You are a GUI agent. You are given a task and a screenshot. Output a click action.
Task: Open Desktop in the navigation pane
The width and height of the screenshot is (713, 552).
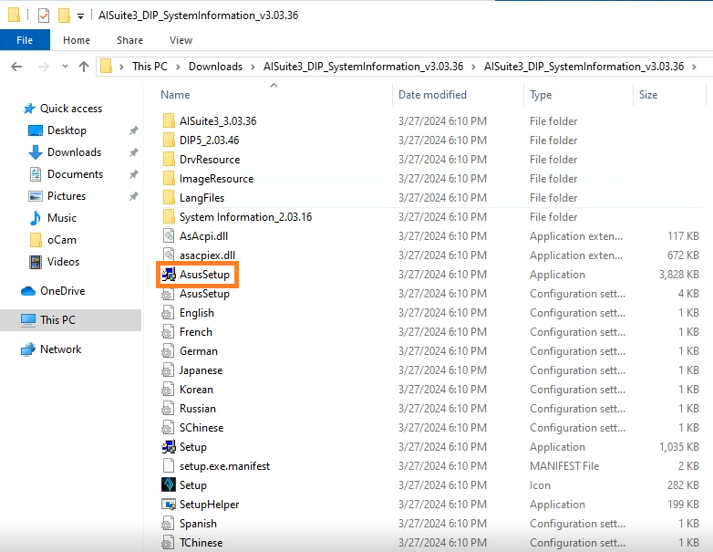pos(57,130)
